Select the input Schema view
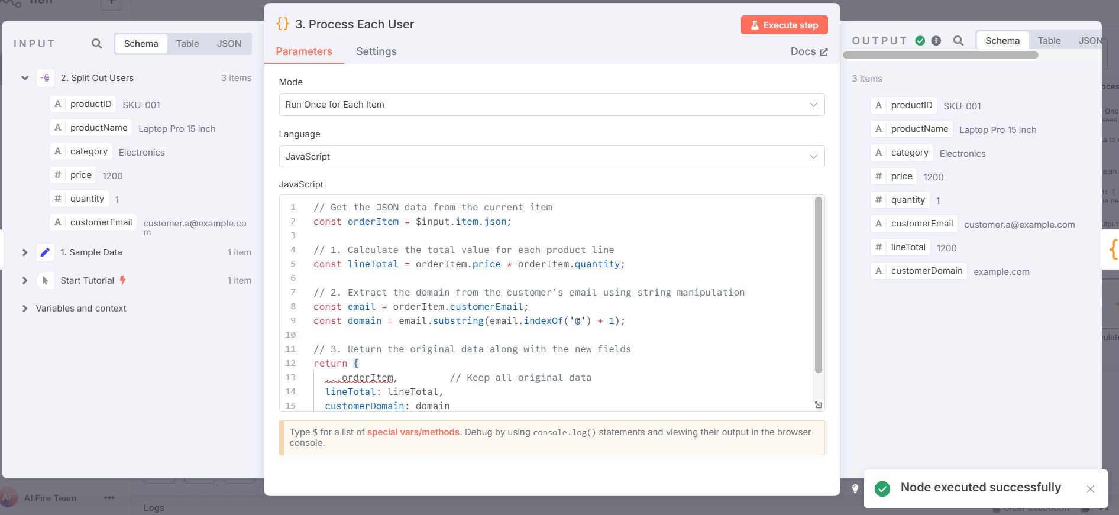The height and width of the screenshot is (515, 1119). point(141,44)
